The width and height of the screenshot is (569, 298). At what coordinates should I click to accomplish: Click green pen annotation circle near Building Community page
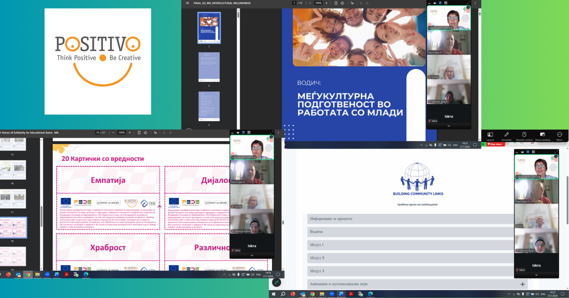(276, 282)
